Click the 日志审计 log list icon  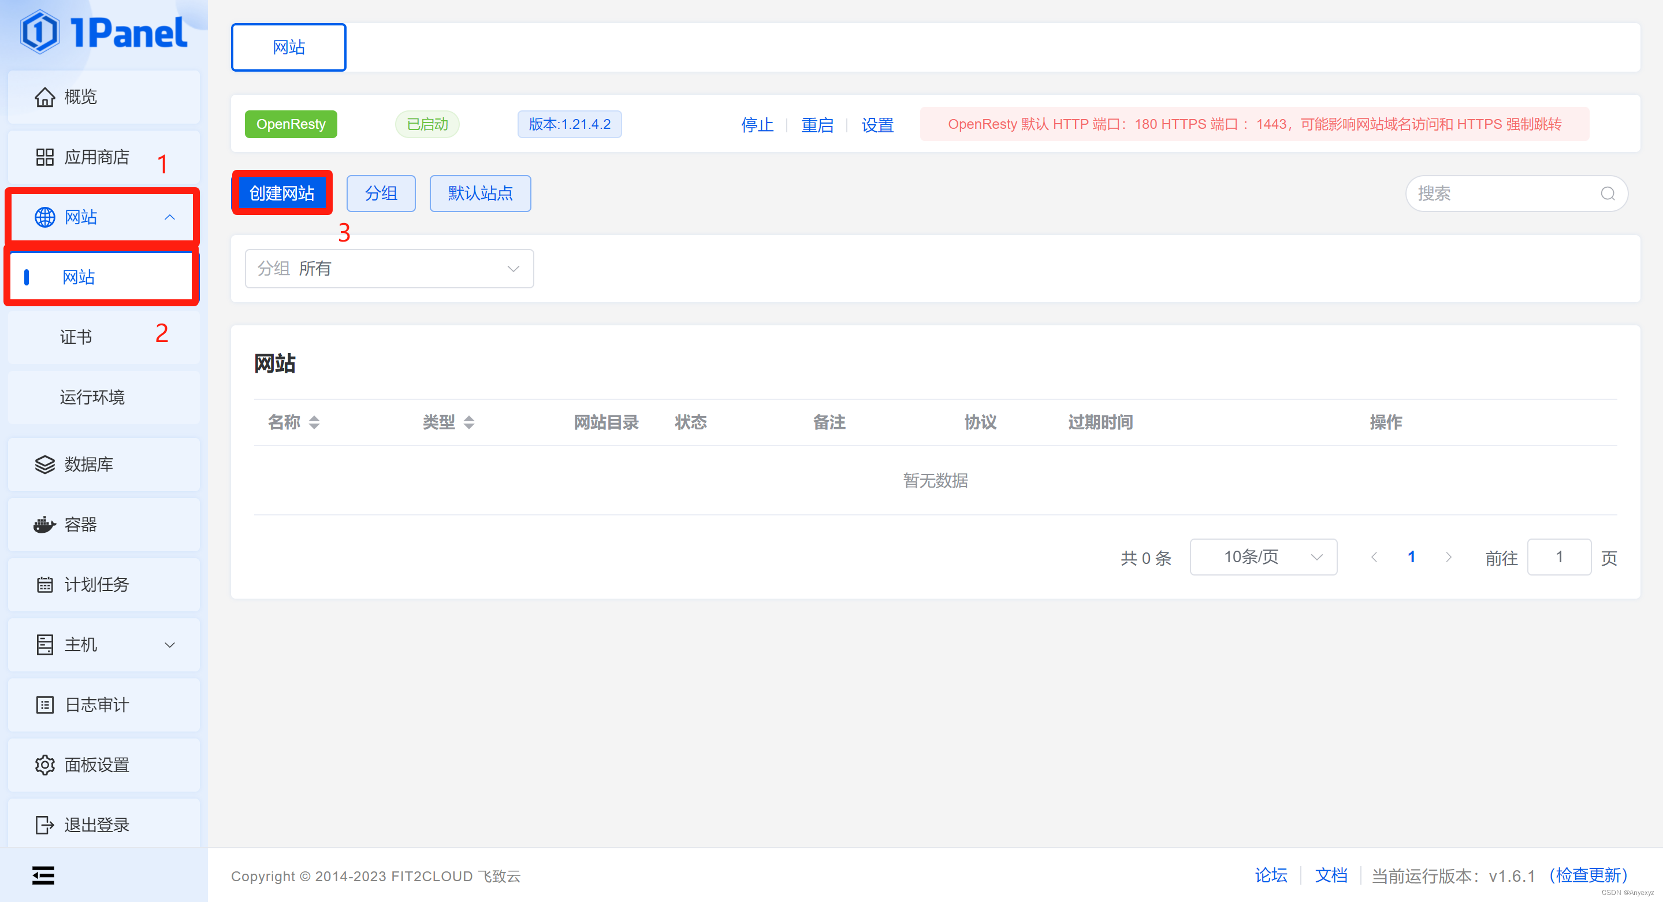44,704
